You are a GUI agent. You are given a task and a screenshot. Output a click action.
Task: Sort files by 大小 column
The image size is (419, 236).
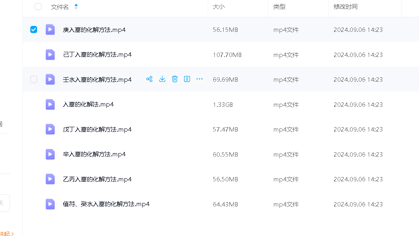pos(219,7)
